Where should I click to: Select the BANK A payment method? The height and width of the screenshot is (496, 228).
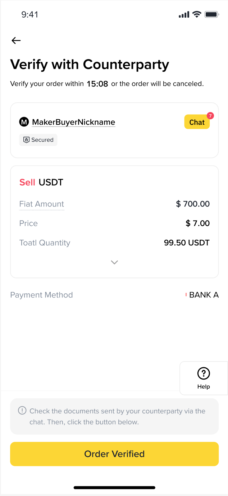tap(204, 295)
